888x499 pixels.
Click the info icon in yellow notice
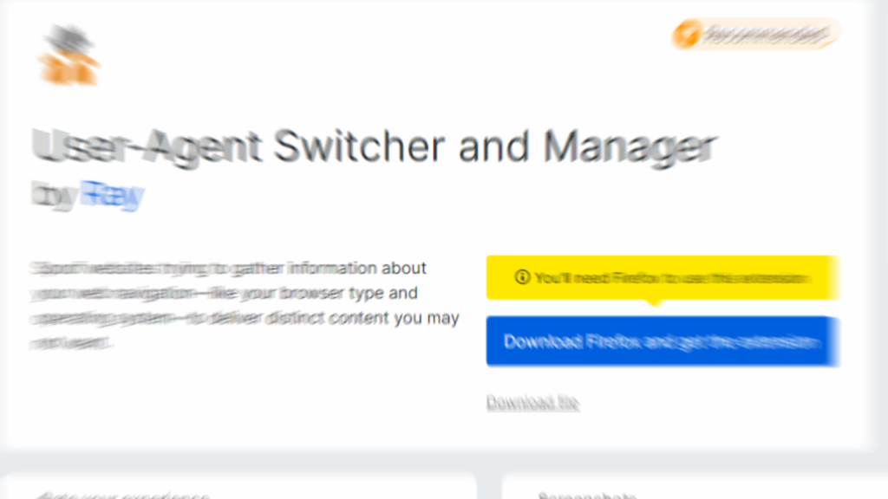click(521, 277)
